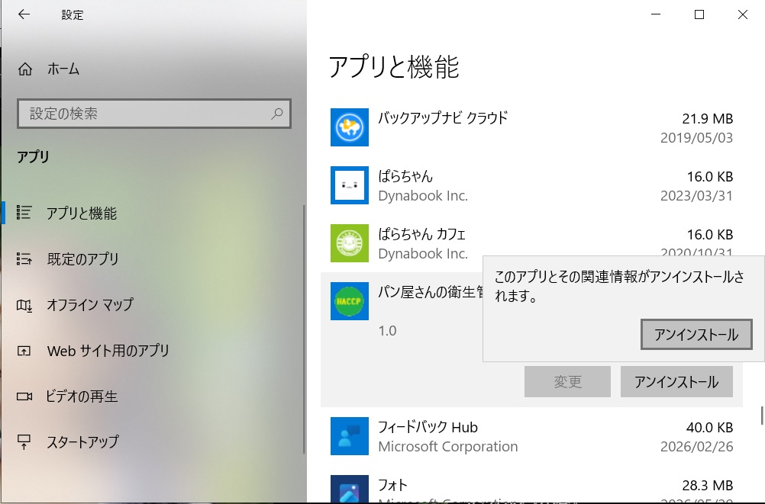
Task: Click the HACCP app icon
Action: (350, 301)
